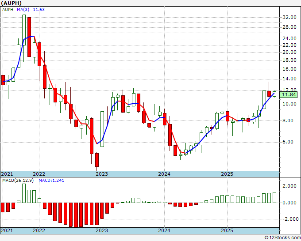The image size is (301, 241).
Task: Click 2022 on the MACD timeline
Action: click(x=39, y=230)
